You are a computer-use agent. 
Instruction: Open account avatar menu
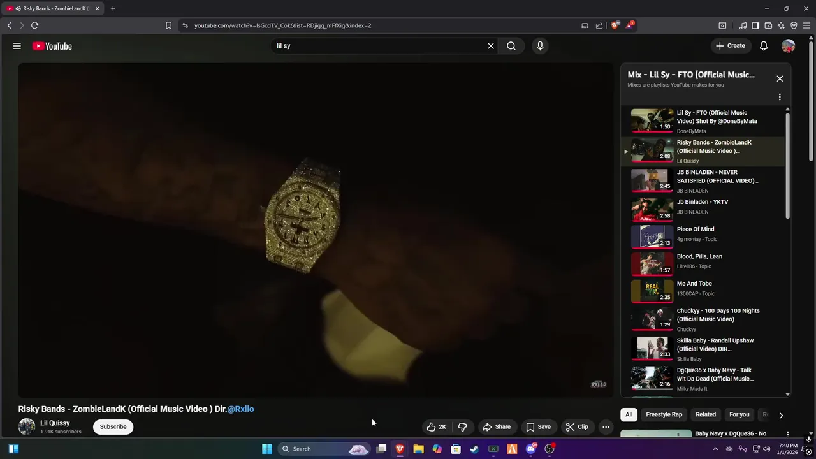pyautogui.click(x=789, y=46)
